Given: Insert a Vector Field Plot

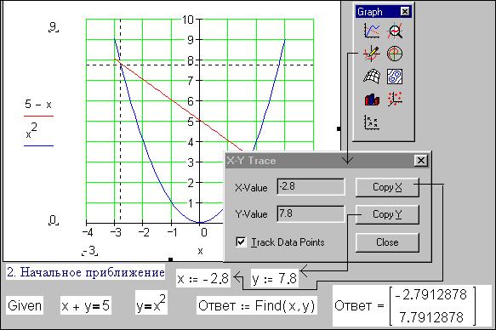Looking at the screenshot, I should [x=372, y=122].
